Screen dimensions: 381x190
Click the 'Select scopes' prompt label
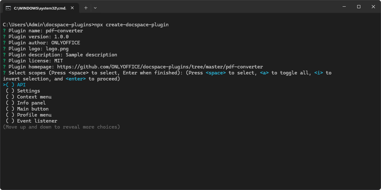pos(27,73)
